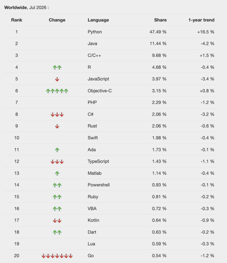Image resolution: width=227 pixels, height=263 pixels.
Task: Click the five green arrows for Objective-C
Action: tap(57, 91)
